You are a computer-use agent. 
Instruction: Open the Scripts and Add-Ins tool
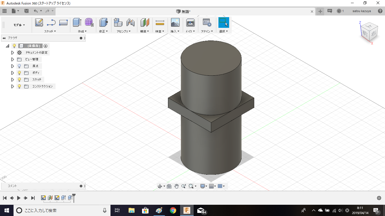pyautogui.click(x=207, y=22)
